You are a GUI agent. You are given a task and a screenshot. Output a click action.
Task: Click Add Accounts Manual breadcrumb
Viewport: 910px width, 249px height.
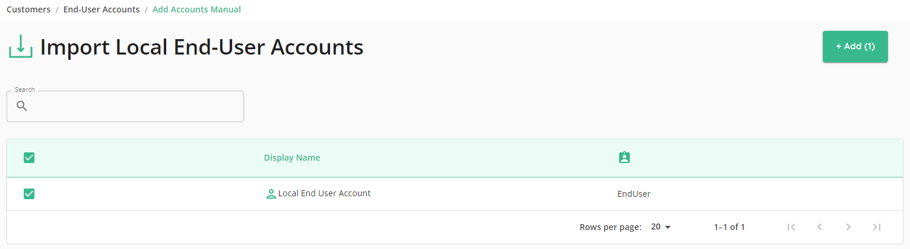click(196, 9)
